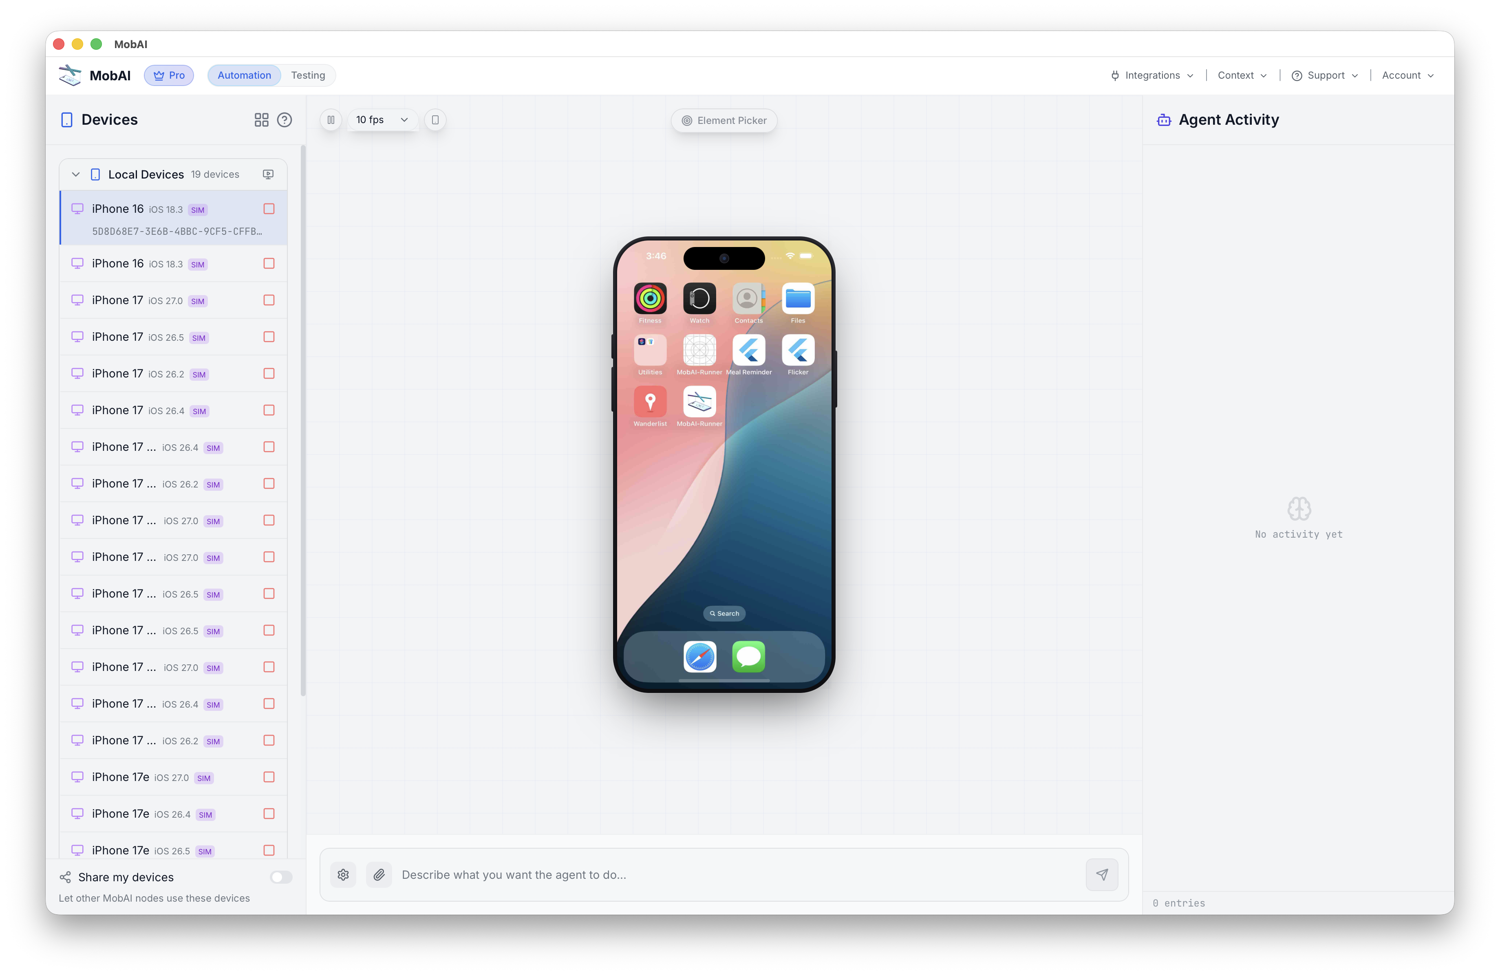Click the 'No activity yet' message
This screenshot has height=975, width=1500.
click(1298, 534)
